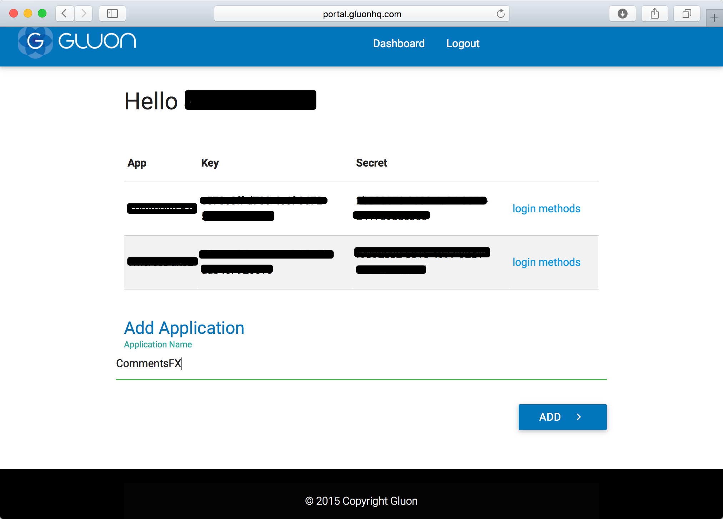Screen dimensions: 723x519
Task: Click the Safari forward arrow button
Action: click(x=84, y=14)
